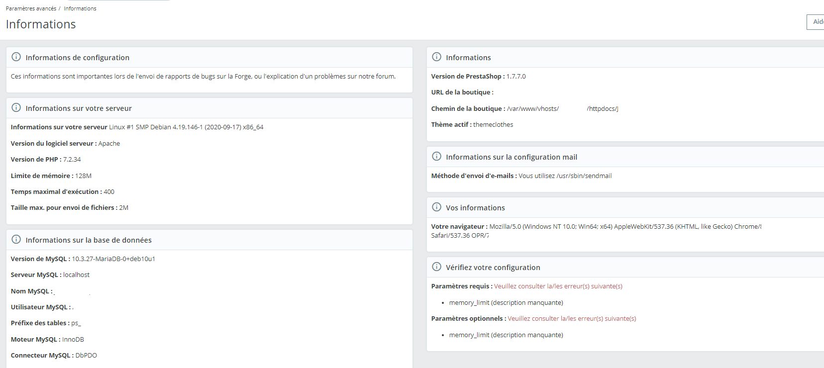Open Paramètres avancés breadcrumb link
Screen dimensions: 824x368
click(x=31, y=8)
